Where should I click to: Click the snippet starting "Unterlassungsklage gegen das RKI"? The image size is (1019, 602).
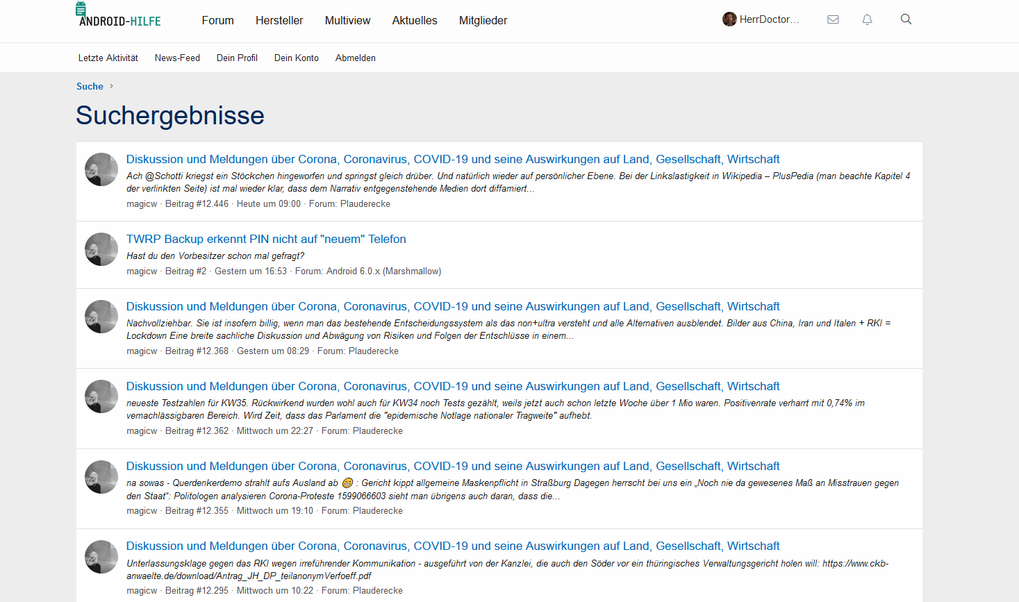[508, 569]
